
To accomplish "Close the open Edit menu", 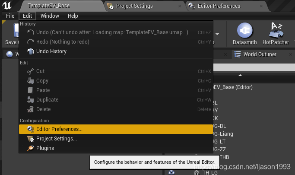I will tap(28, 16).
